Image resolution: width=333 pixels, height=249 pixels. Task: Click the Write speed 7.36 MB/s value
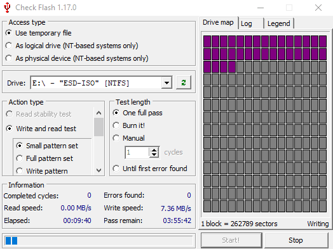176,208
